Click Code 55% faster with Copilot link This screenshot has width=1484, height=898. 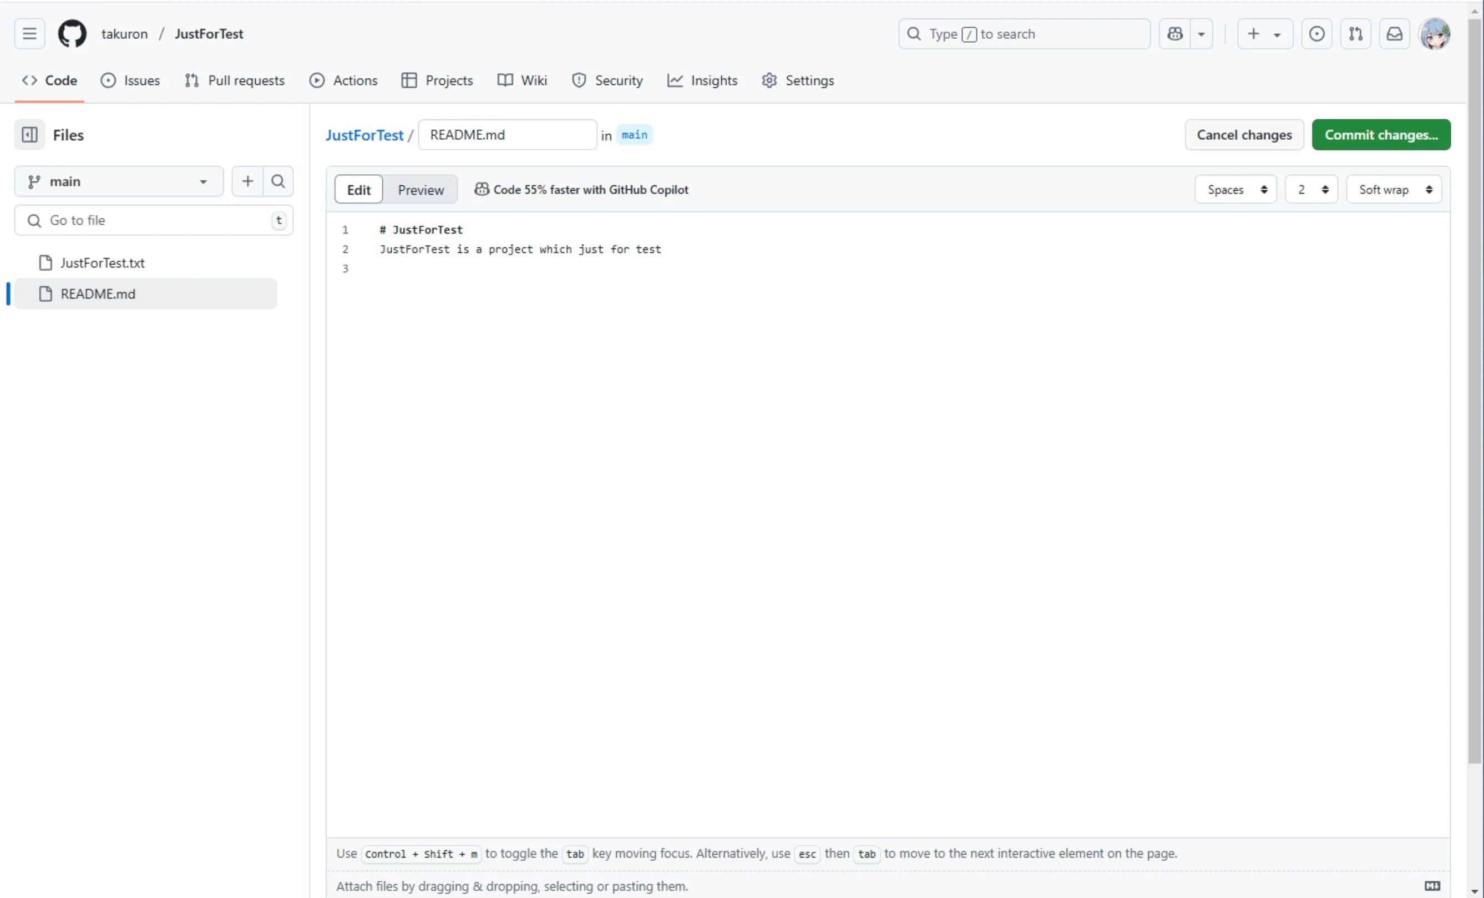click(581, 190)
